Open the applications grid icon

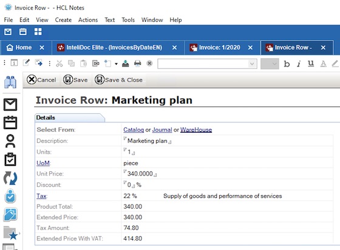[38, 32]
